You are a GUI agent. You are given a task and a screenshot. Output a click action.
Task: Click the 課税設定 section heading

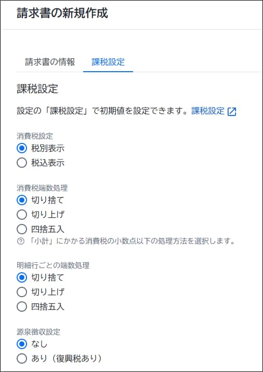pos(37,89)
